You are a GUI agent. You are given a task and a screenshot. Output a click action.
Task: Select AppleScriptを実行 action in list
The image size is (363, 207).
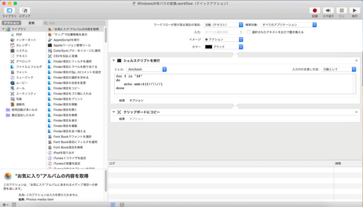tap(66, 40)
